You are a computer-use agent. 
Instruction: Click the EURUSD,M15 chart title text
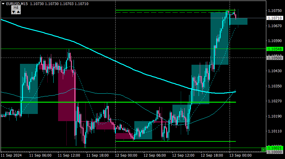[x=17, y=4]
